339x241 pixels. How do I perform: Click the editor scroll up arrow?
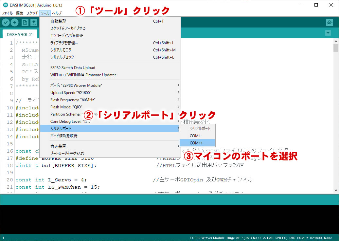(x=336, y=41)
